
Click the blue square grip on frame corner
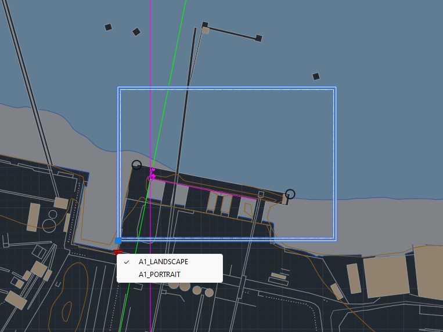click(x=118, y=240)
